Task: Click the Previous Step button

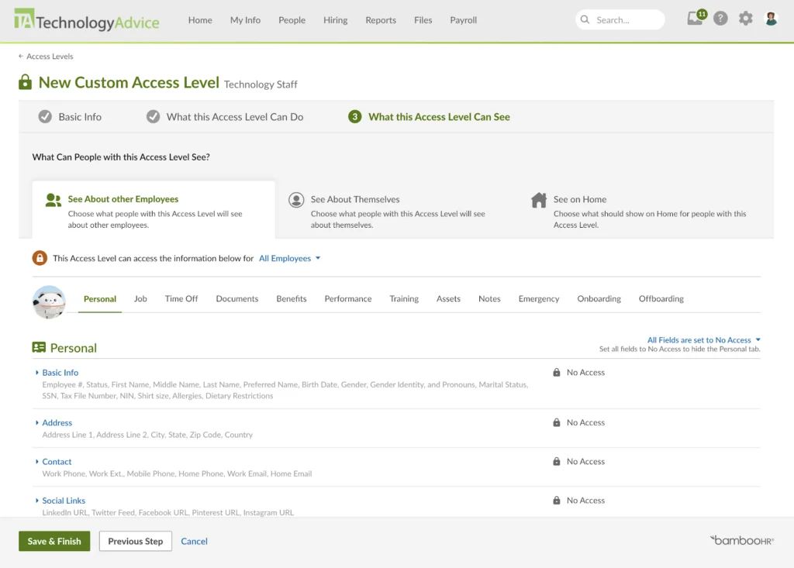Action: click(135, 541)
